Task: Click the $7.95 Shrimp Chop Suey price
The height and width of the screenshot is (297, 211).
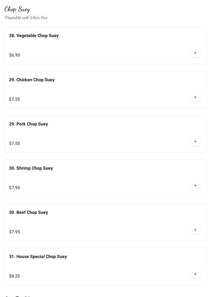Action: coord(15,188)
